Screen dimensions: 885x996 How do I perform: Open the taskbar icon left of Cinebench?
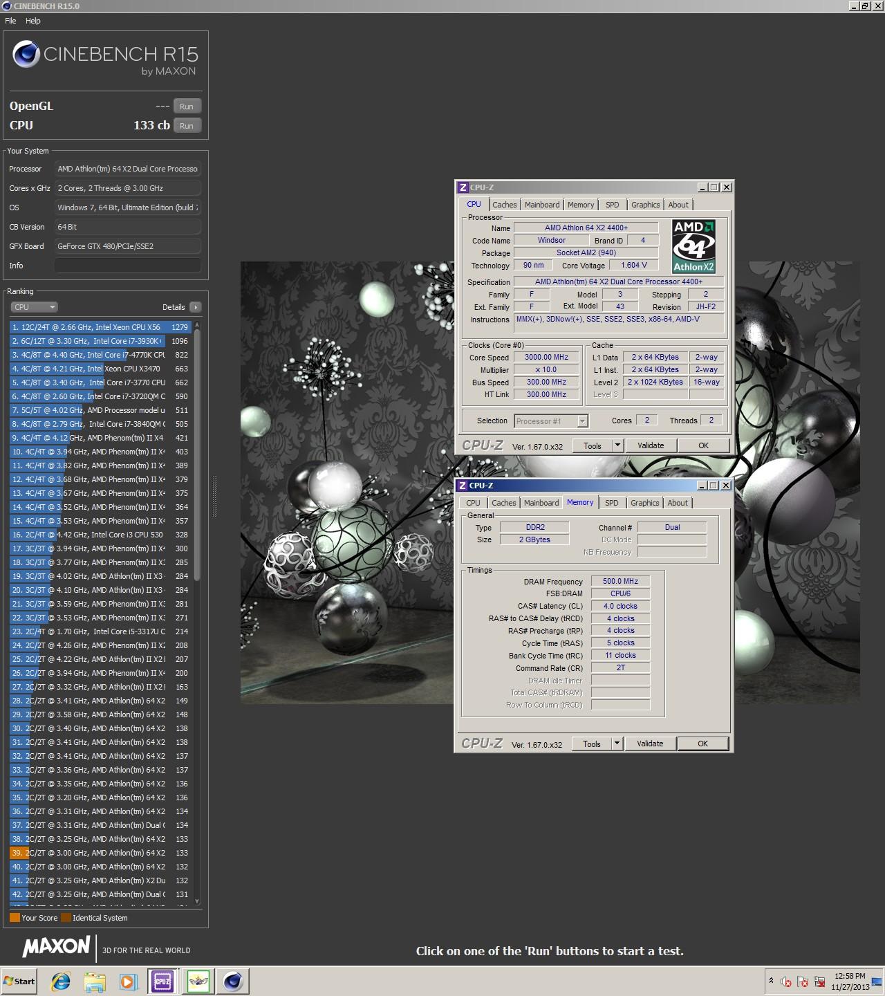(198, 981)
